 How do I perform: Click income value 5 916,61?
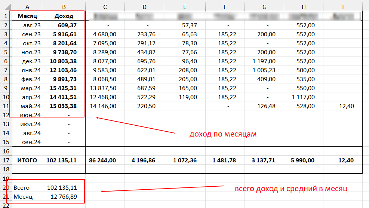[64, 34]
